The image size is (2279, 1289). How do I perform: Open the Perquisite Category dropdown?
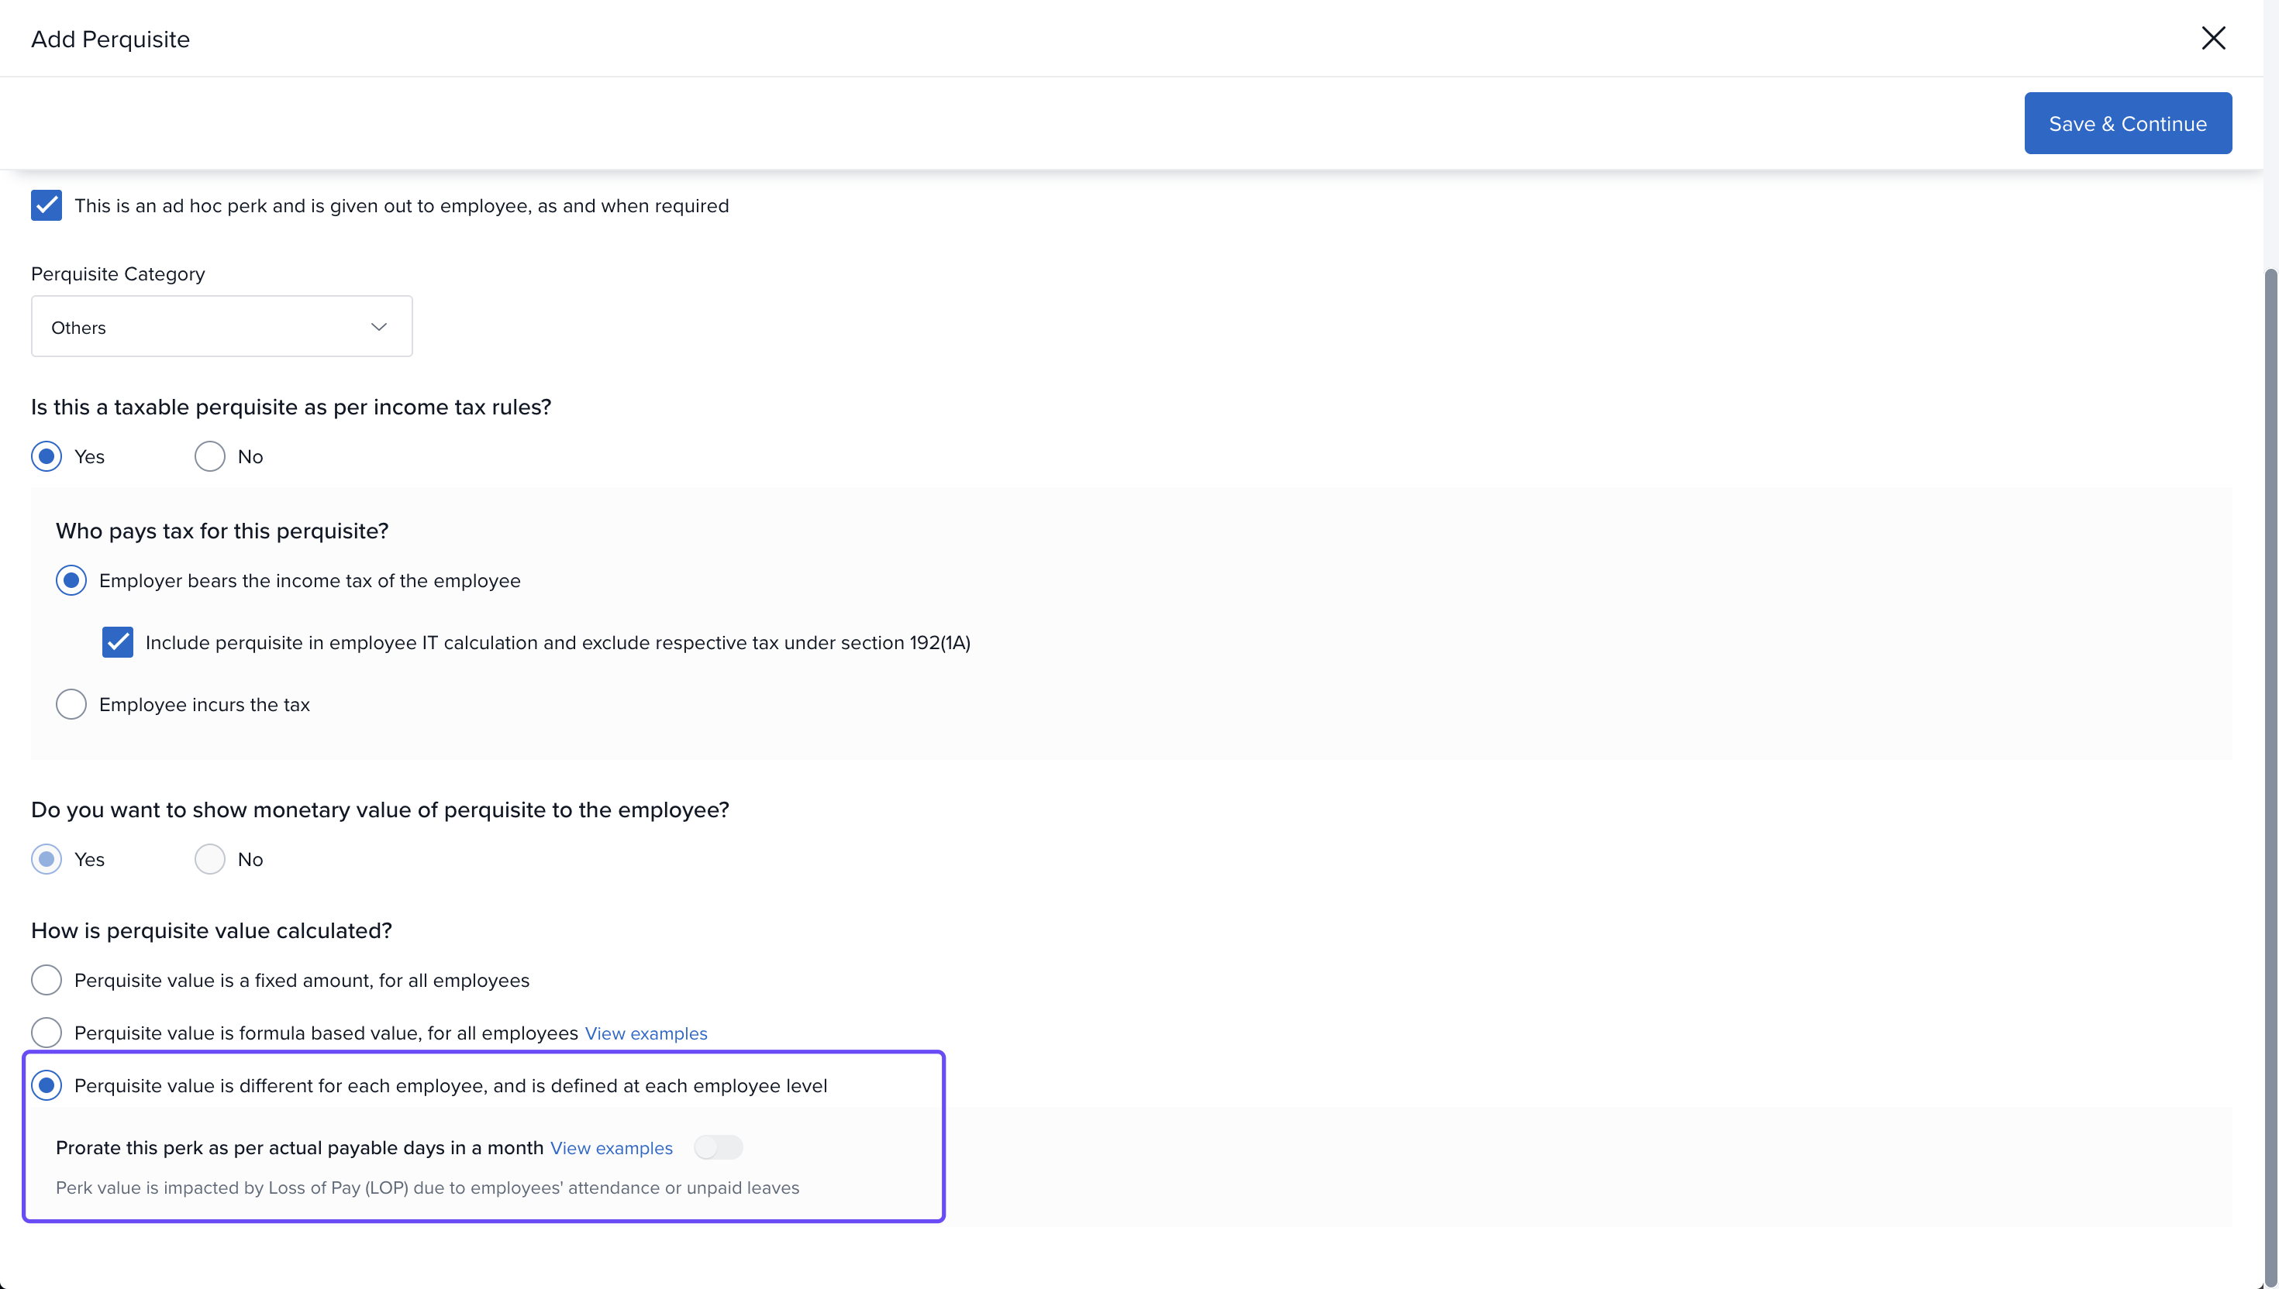[x=222, y=327]
